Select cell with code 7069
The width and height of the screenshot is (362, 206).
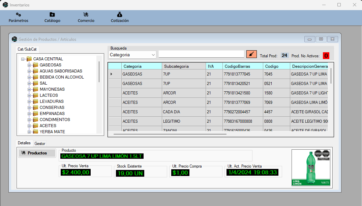coord(276,102)
